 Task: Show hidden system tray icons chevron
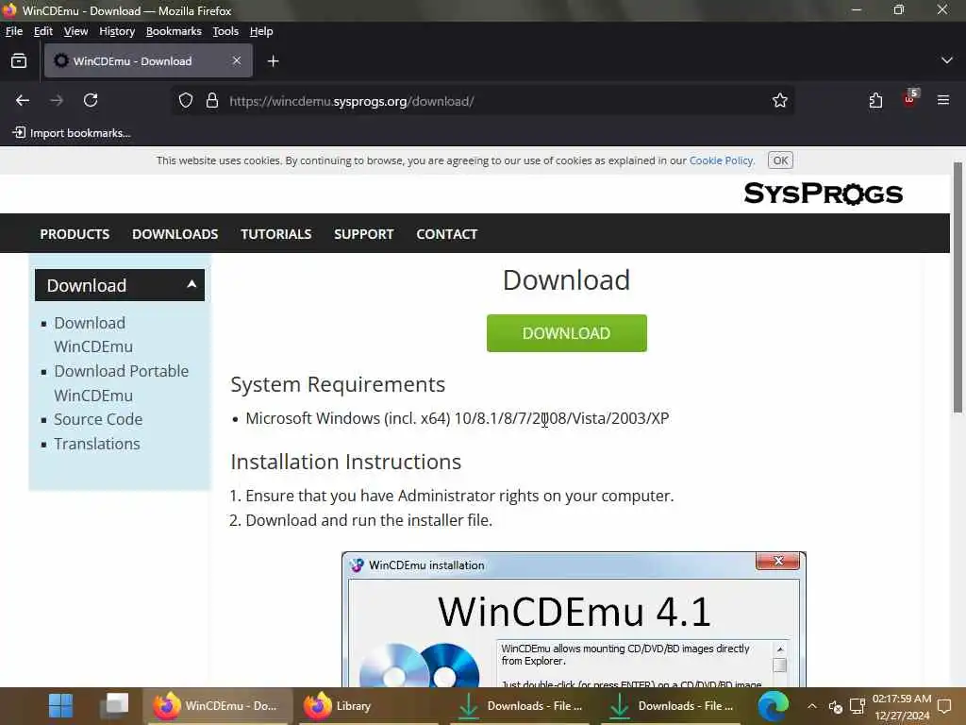pos(812,706)
